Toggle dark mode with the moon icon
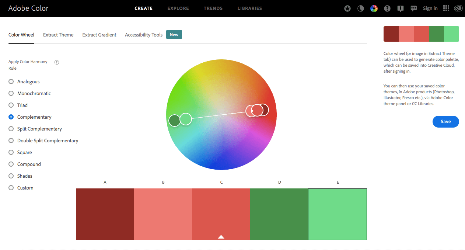Image resolution: width=465 pixels, height=250 pixels. coord(361,8)
